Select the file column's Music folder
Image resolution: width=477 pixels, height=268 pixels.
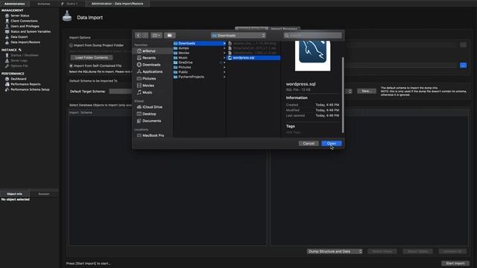tap(200, 58)
